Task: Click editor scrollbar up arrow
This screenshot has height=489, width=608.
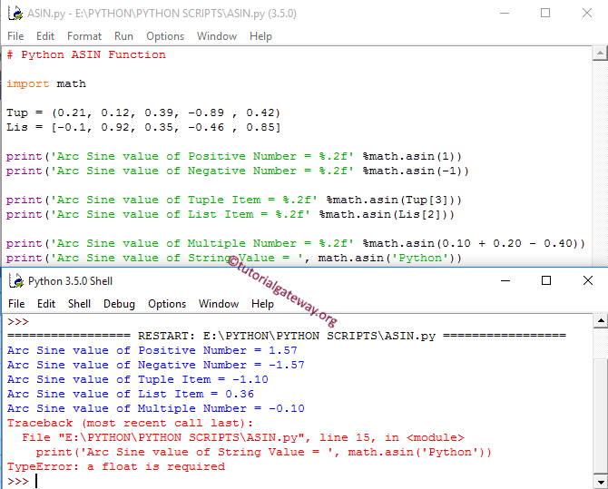Action: 600,54
